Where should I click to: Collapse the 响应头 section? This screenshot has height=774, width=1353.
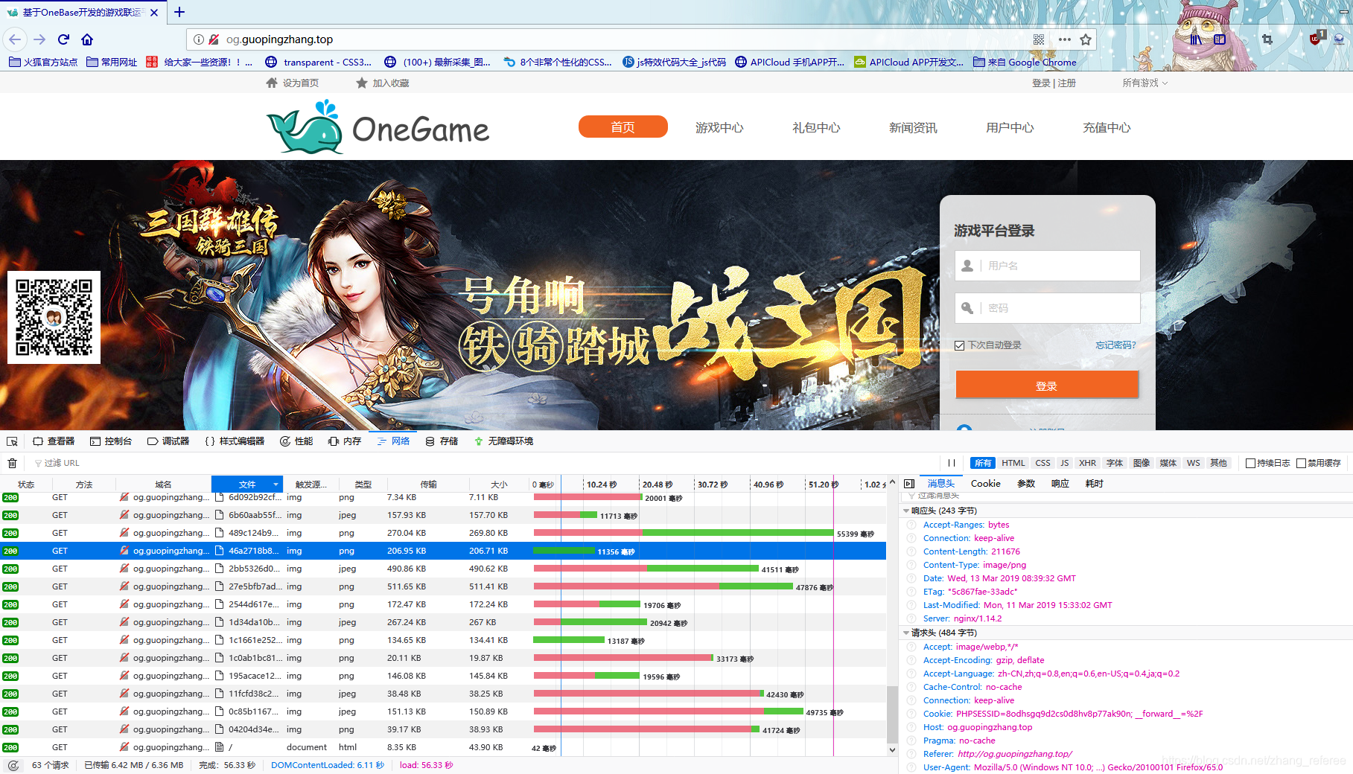click(906, 511)
